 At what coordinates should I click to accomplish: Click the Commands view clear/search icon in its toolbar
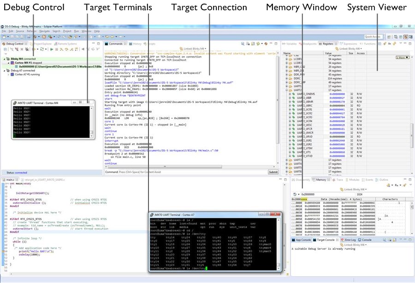tap(243, 44)
